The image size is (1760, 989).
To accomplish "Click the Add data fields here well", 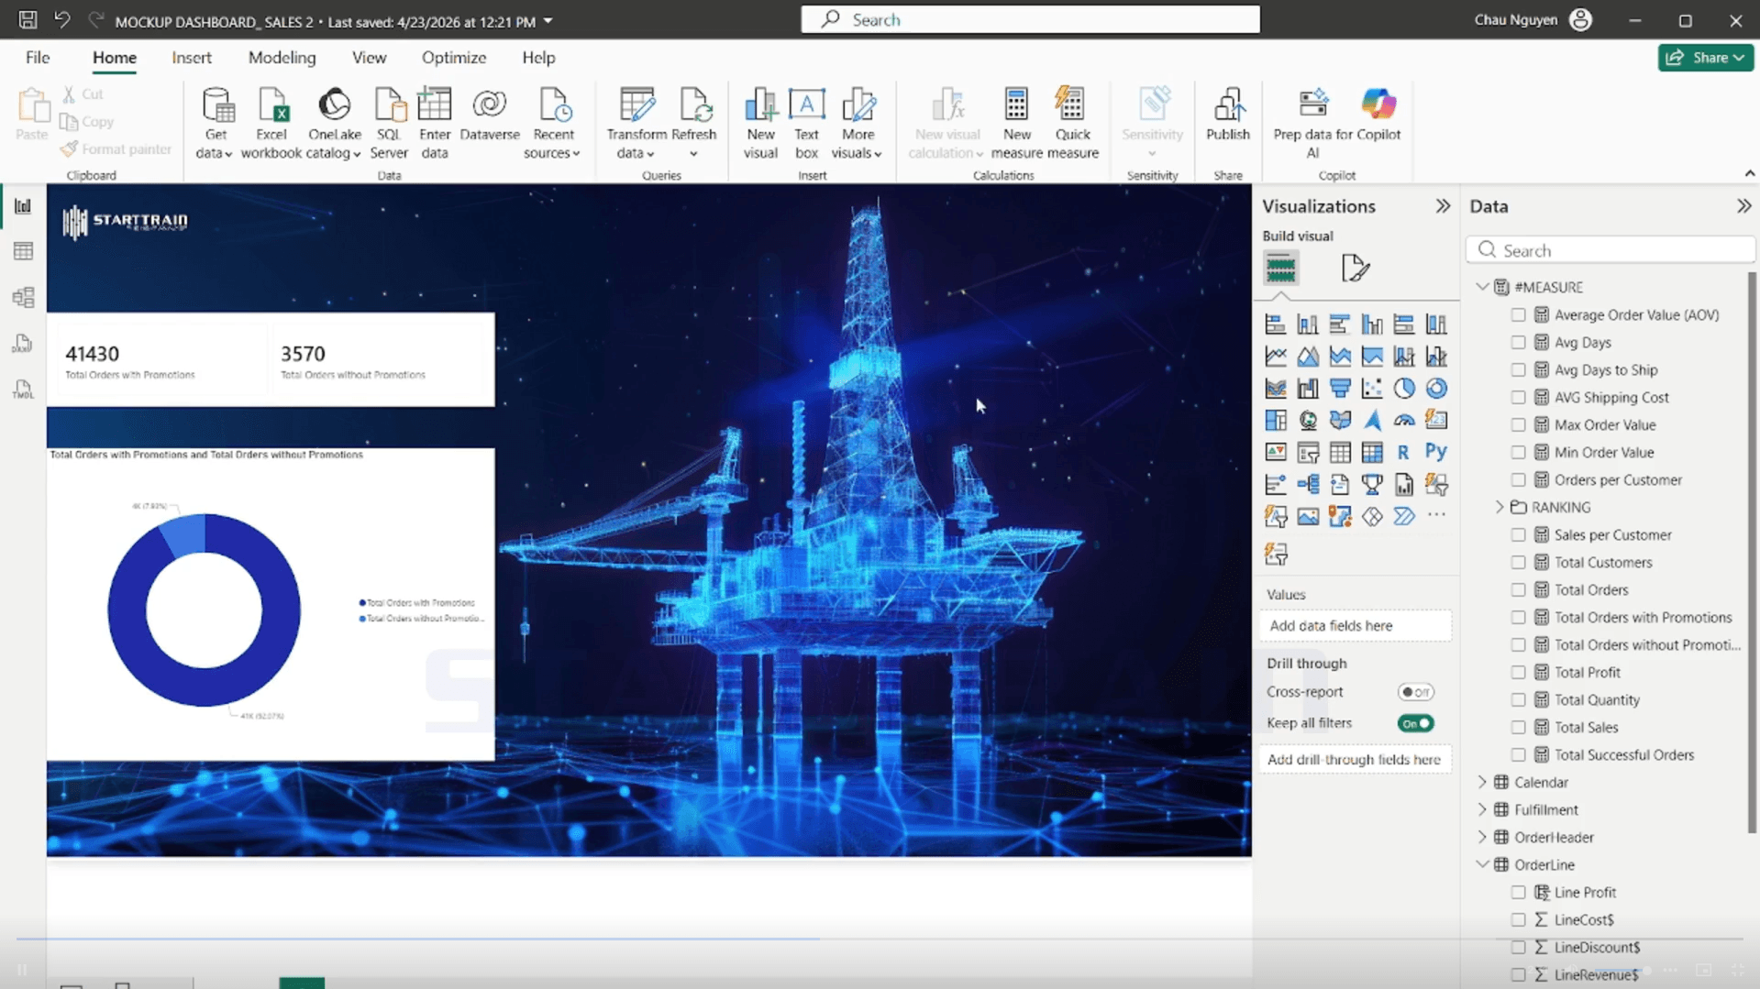I will click(x=1355, y=625).
